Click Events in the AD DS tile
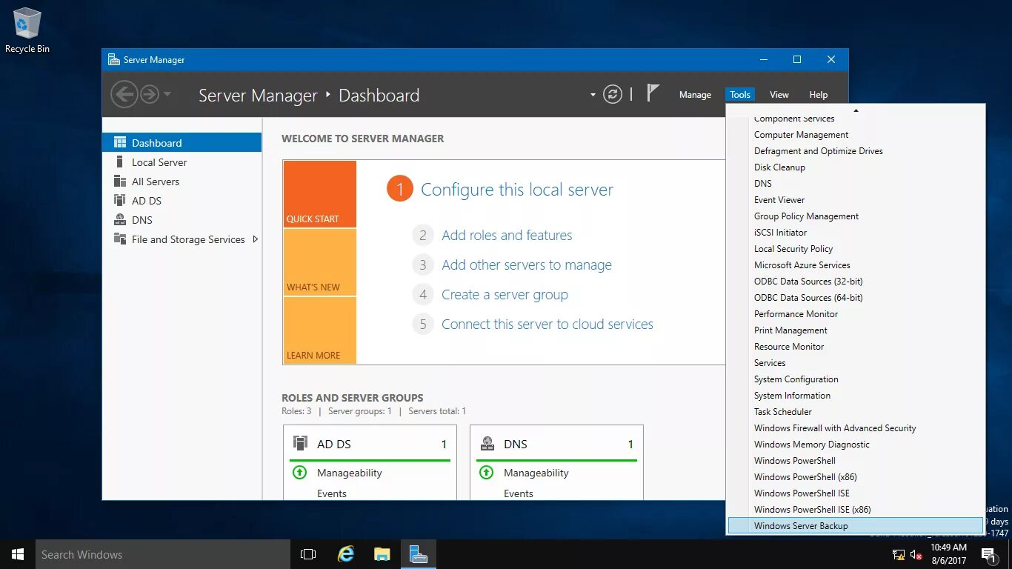 (x=332, y=493)
